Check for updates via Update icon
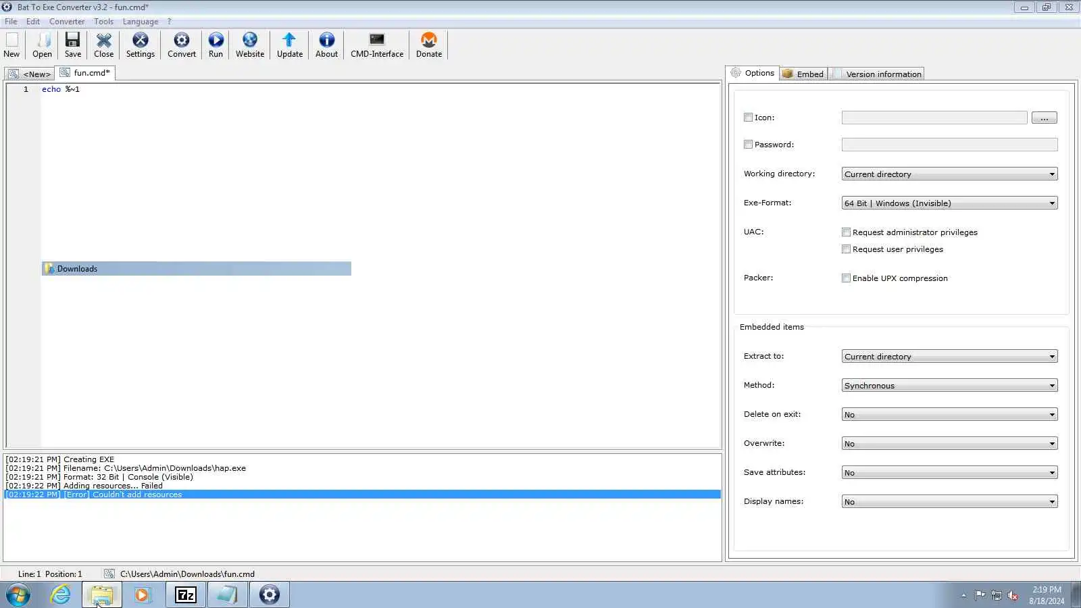The width and height of the screenshot is (1081, 608). [x=290, y=45]
